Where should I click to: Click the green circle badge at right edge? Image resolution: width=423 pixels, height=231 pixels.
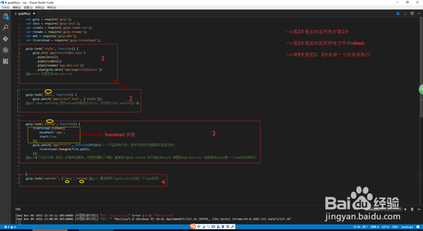pyautogui.click(x=421, y=90)
